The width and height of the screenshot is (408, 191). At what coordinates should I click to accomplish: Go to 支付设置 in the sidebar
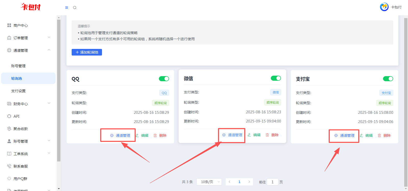(18, 91)
